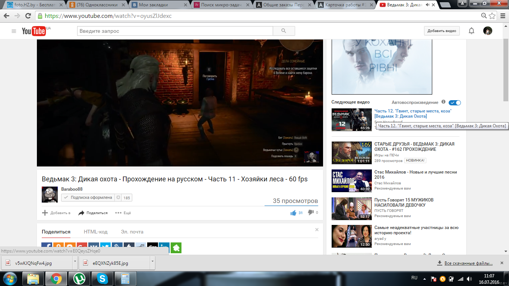The image size is (509, 286).
Task: Switch to 'Поиск микро-задач' browser tab
Action: [221, 5]
